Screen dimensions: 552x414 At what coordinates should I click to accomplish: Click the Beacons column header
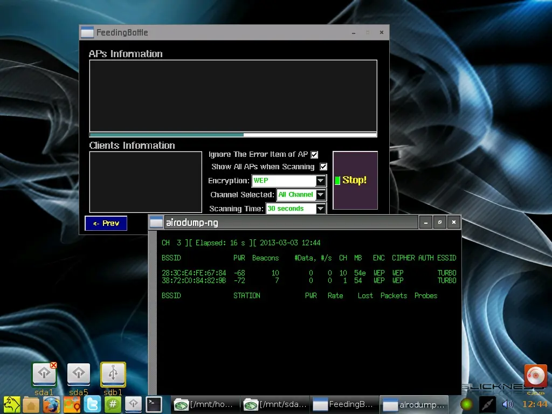pyautogui.click(x=265, y=258)
